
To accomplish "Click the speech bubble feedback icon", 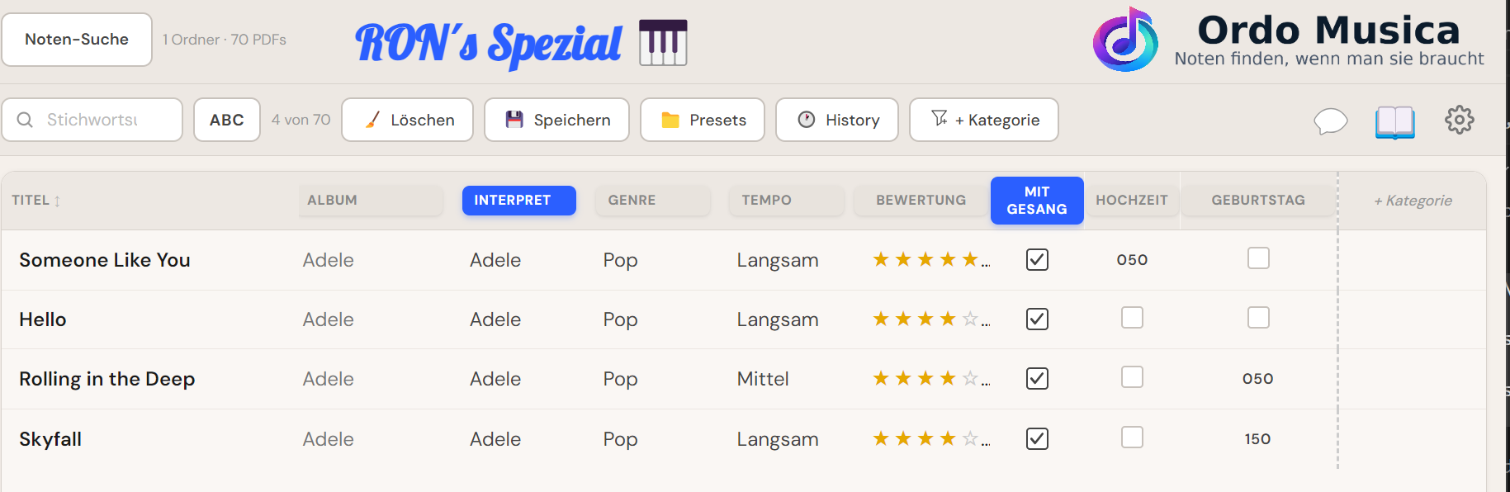I will tap(1330, 121).
